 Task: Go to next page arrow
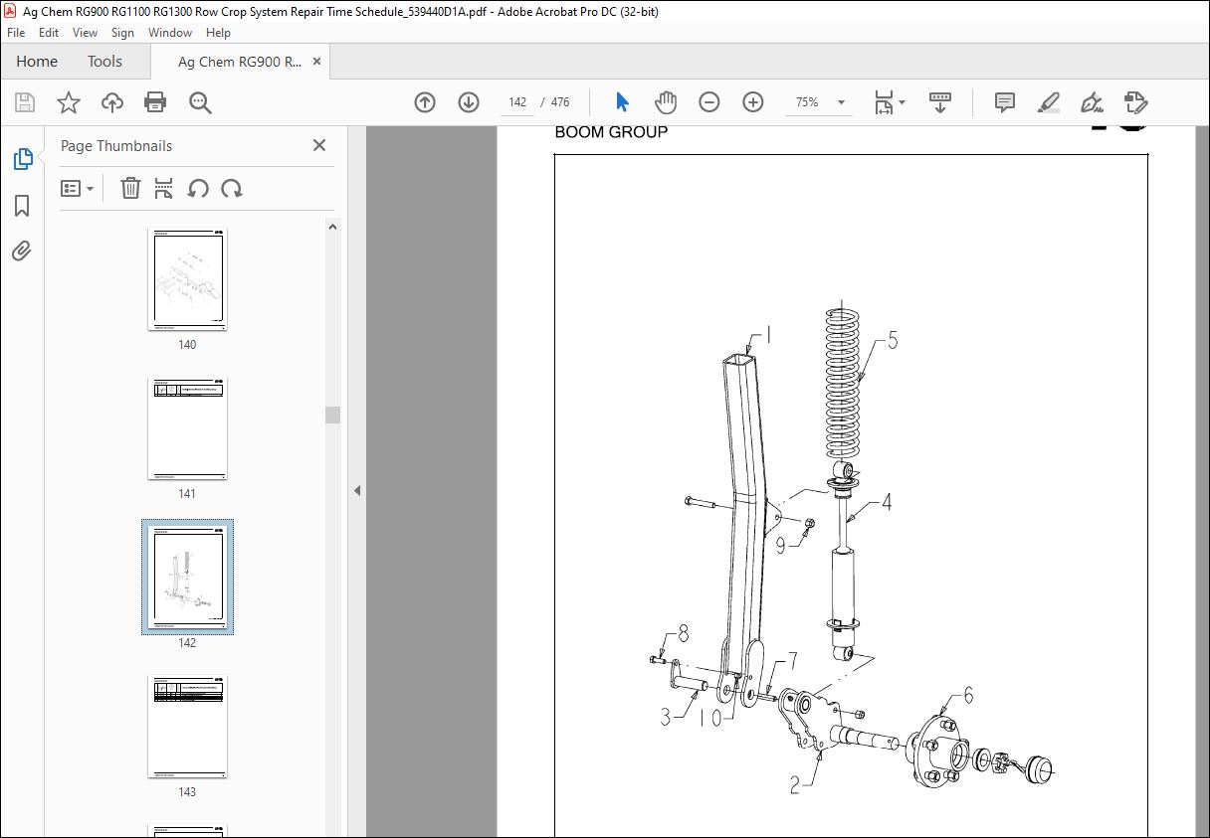pyautogui.click(x=469, y=102)
